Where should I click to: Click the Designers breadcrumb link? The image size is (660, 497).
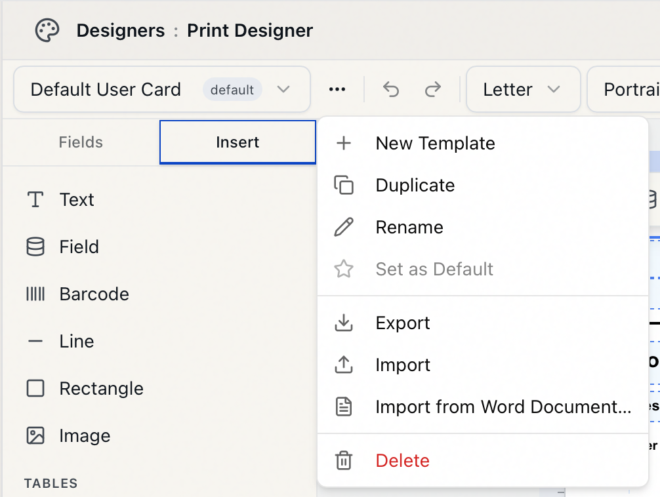coord(120,30)
